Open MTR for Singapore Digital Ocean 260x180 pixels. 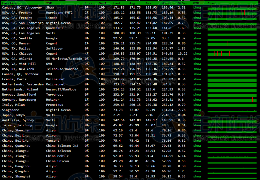pyautogui.click(x=197, y=110)
